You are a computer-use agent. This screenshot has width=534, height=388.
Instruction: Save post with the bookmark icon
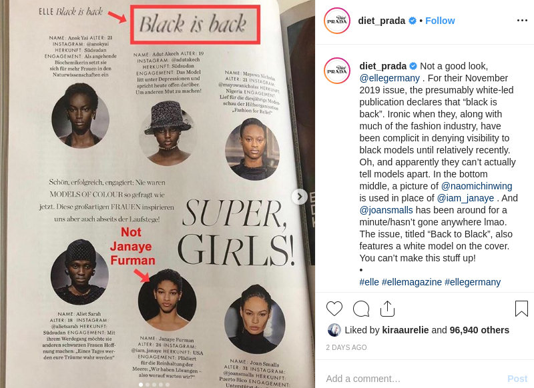[521, 309]
